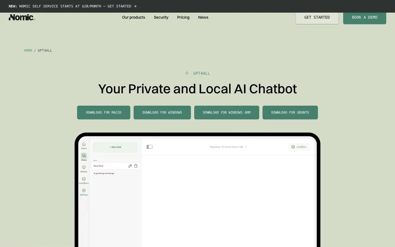Toggle the sidebar panel icon
Viewport: 395px width, 247px height.
(x=149, y=147)
